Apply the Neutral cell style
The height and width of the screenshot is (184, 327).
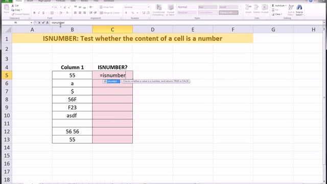coord(186,13)
